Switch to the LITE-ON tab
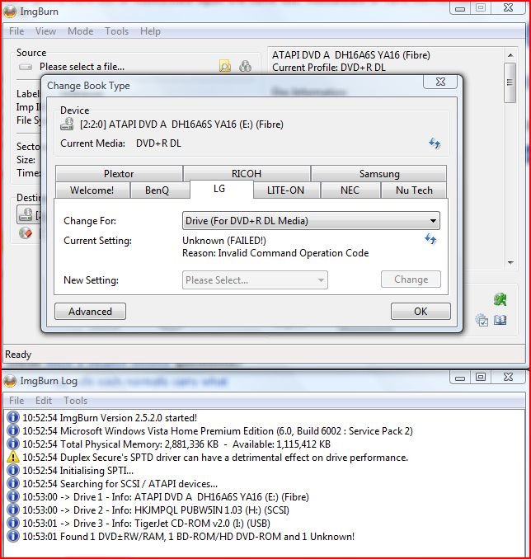The width and height of the screenshot is (531, 559). [286, 190]
